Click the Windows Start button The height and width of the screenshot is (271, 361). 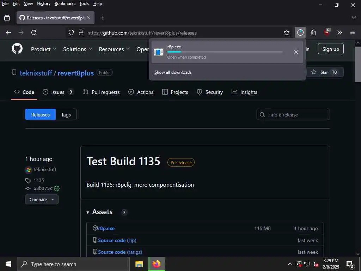pyautogui.click(x=8, y=264)
